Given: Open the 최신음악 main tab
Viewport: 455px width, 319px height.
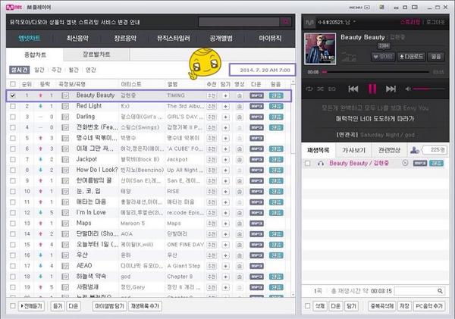Looking at the screenshot, I should pos(77,38).
